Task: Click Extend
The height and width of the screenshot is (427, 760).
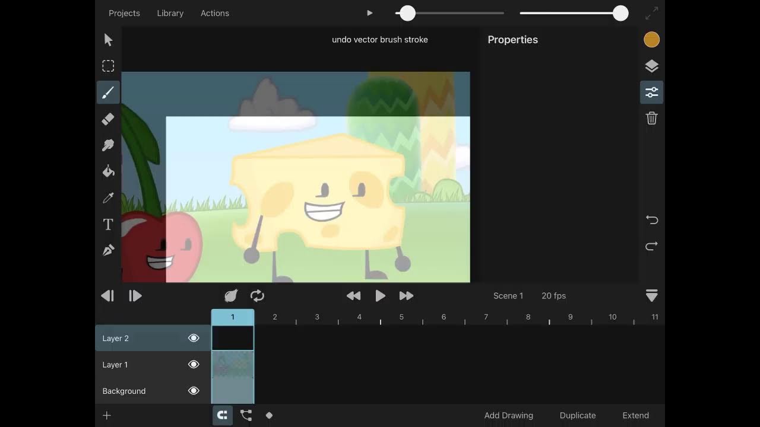Action: (635, 415)
